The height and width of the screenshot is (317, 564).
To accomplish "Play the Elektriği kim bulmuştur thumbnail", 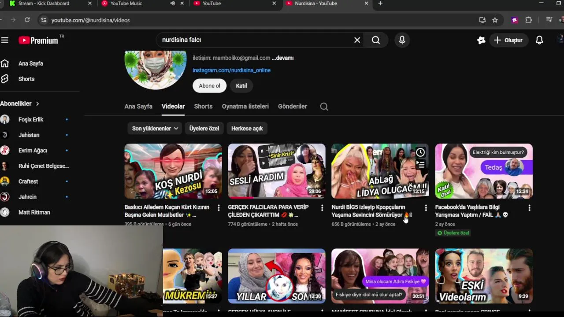I will click(484, 171).
